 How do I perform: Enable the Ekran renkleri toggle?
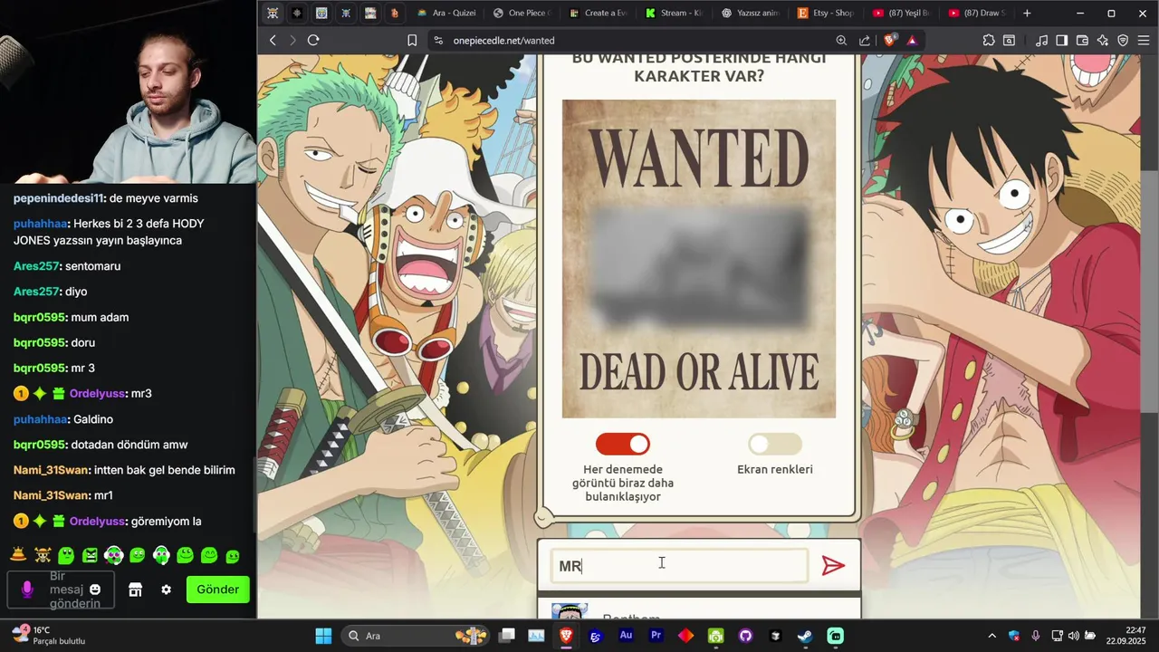click(x=775, y=444)
